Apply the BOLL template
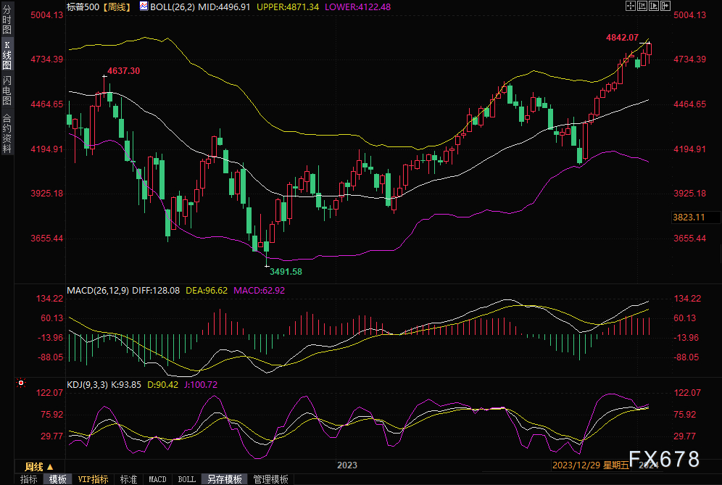Screen dimensions: 722x485 click(186, 479)
